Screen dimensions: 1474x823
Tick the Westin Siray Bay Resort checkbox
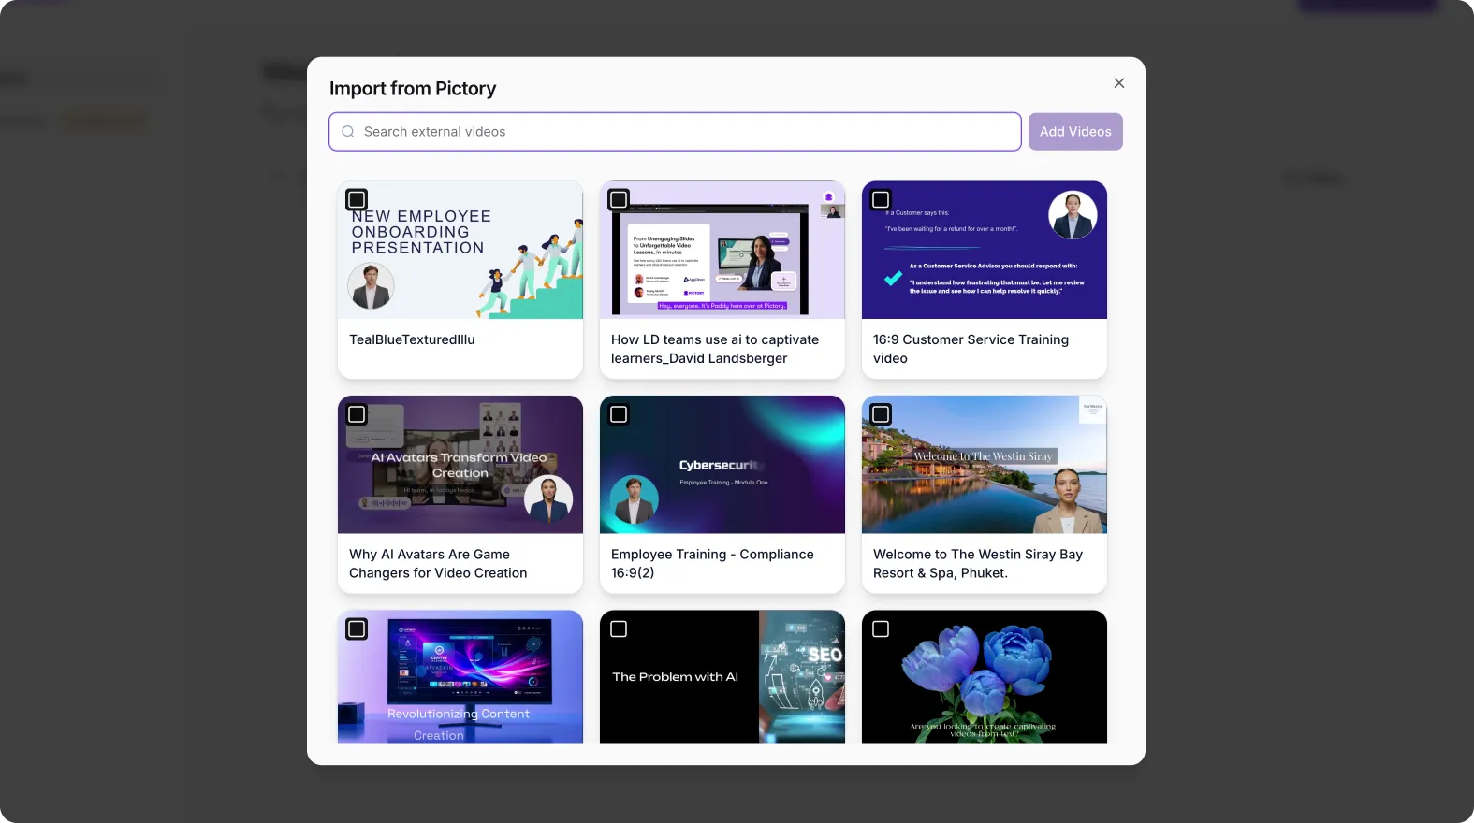pos(881,414)
